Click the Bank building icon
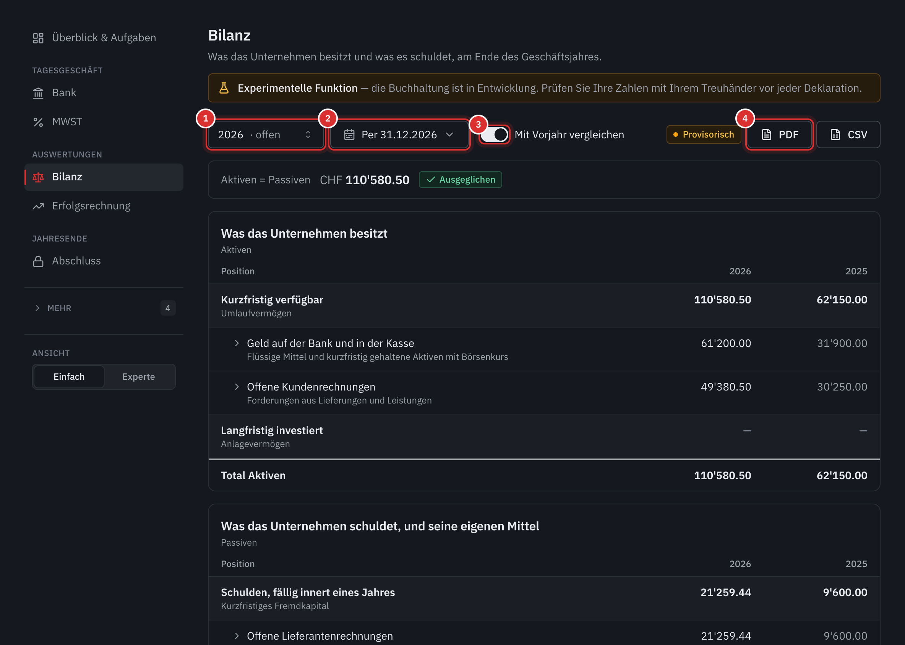 [38, 93]
